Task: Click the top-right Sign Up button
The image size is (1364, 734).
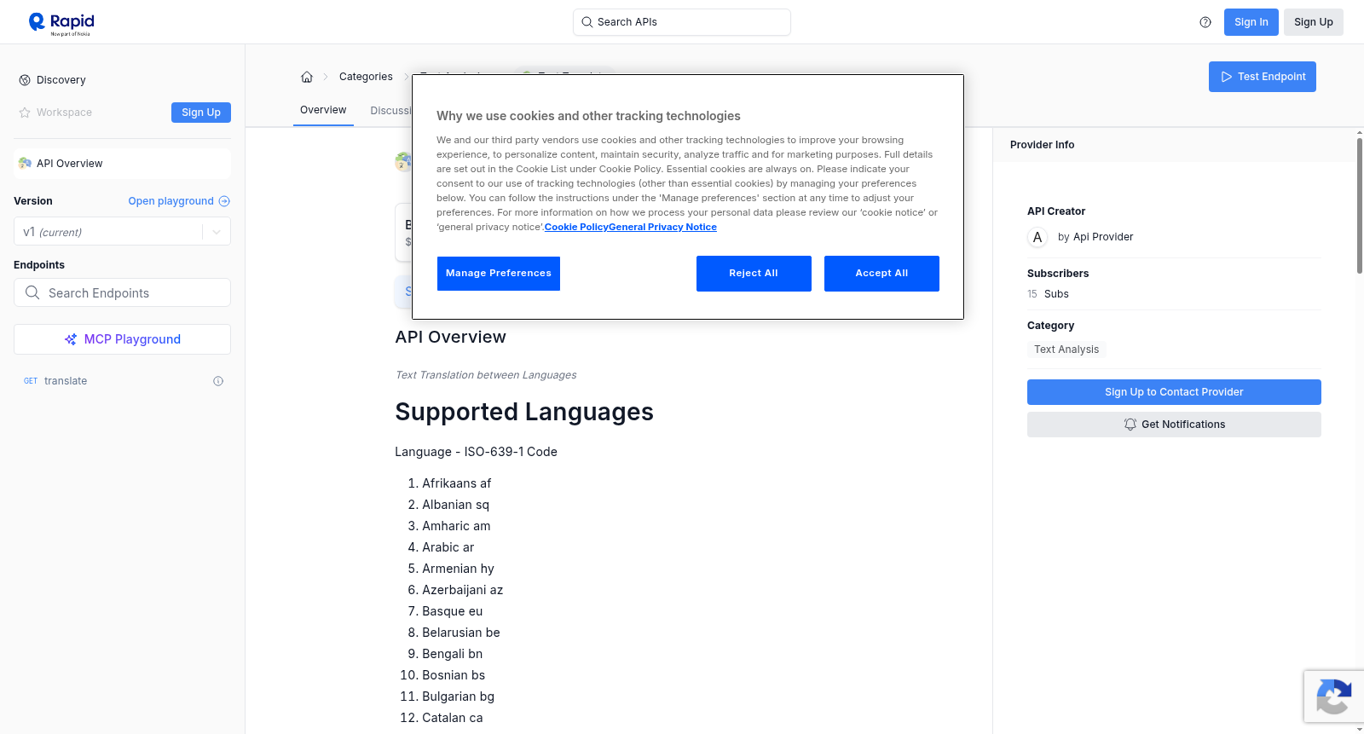Action: [1313, 22]
